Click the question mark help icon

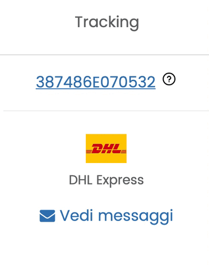point(169,79)
